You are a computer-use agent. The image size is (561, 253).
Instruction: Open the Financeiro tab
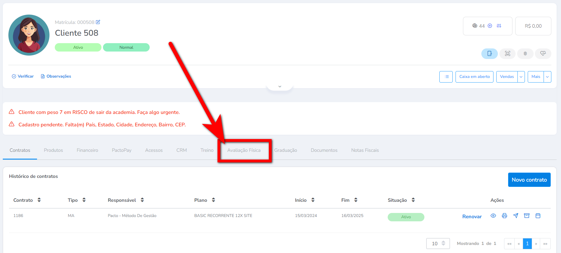pyautogui.click(x=87, y=150)
